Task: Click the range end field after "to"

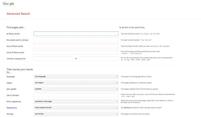Action: point(99,58)
